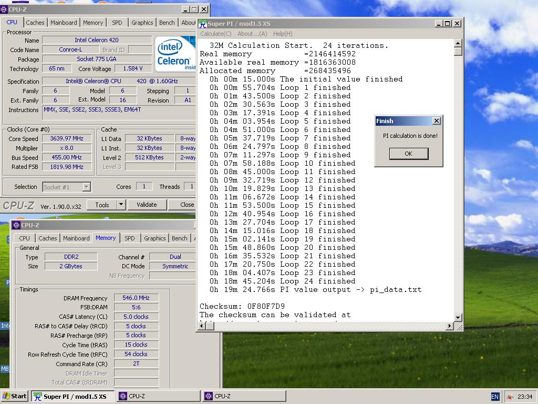Click OK in the Finish dialog
538x404 pixels.
[x=408, y=154]
